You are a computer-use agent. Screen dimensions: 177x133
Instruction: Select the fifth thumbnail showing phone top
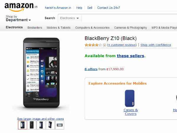tap(59, 125)
